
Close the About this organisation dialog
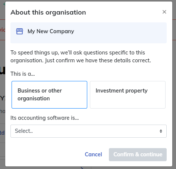(x=164, y=12)
